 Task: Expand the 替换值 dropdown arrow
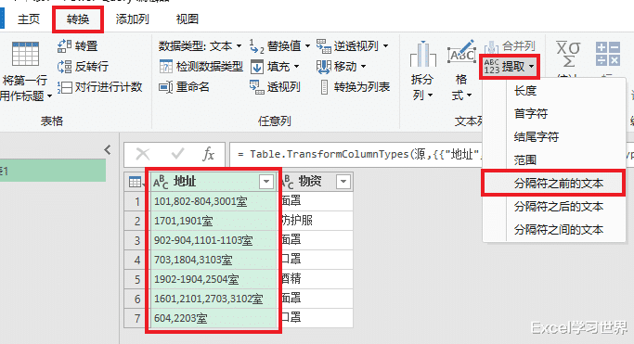point(307,46)
